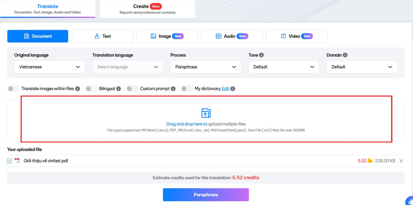Turn on the Bilingual toggle
This screenshot has height=205, width=413.
(91, 89)
